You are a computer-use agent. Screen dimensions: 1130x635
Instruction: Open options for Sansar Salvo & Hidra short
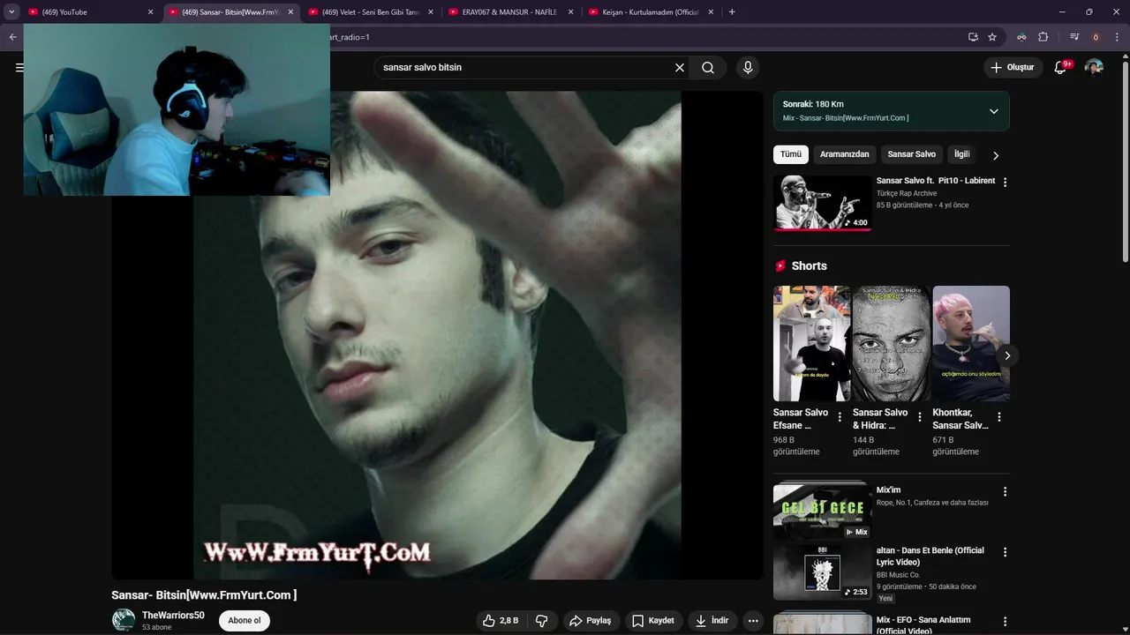(919, 417)
